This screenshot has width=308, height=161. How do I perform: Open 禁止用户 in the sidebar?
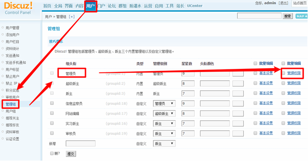pyautogui.click(x=12, y=76)
